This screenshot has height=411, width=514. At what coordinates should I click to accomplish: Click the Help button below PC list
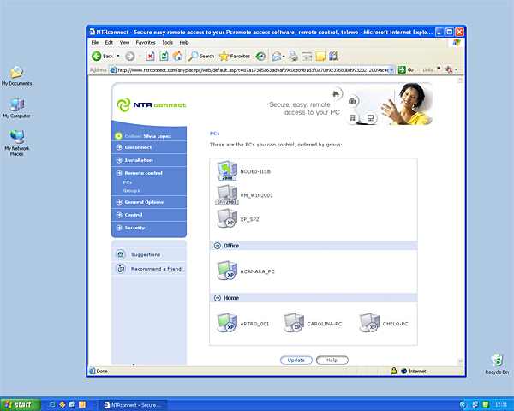point(332,360)
